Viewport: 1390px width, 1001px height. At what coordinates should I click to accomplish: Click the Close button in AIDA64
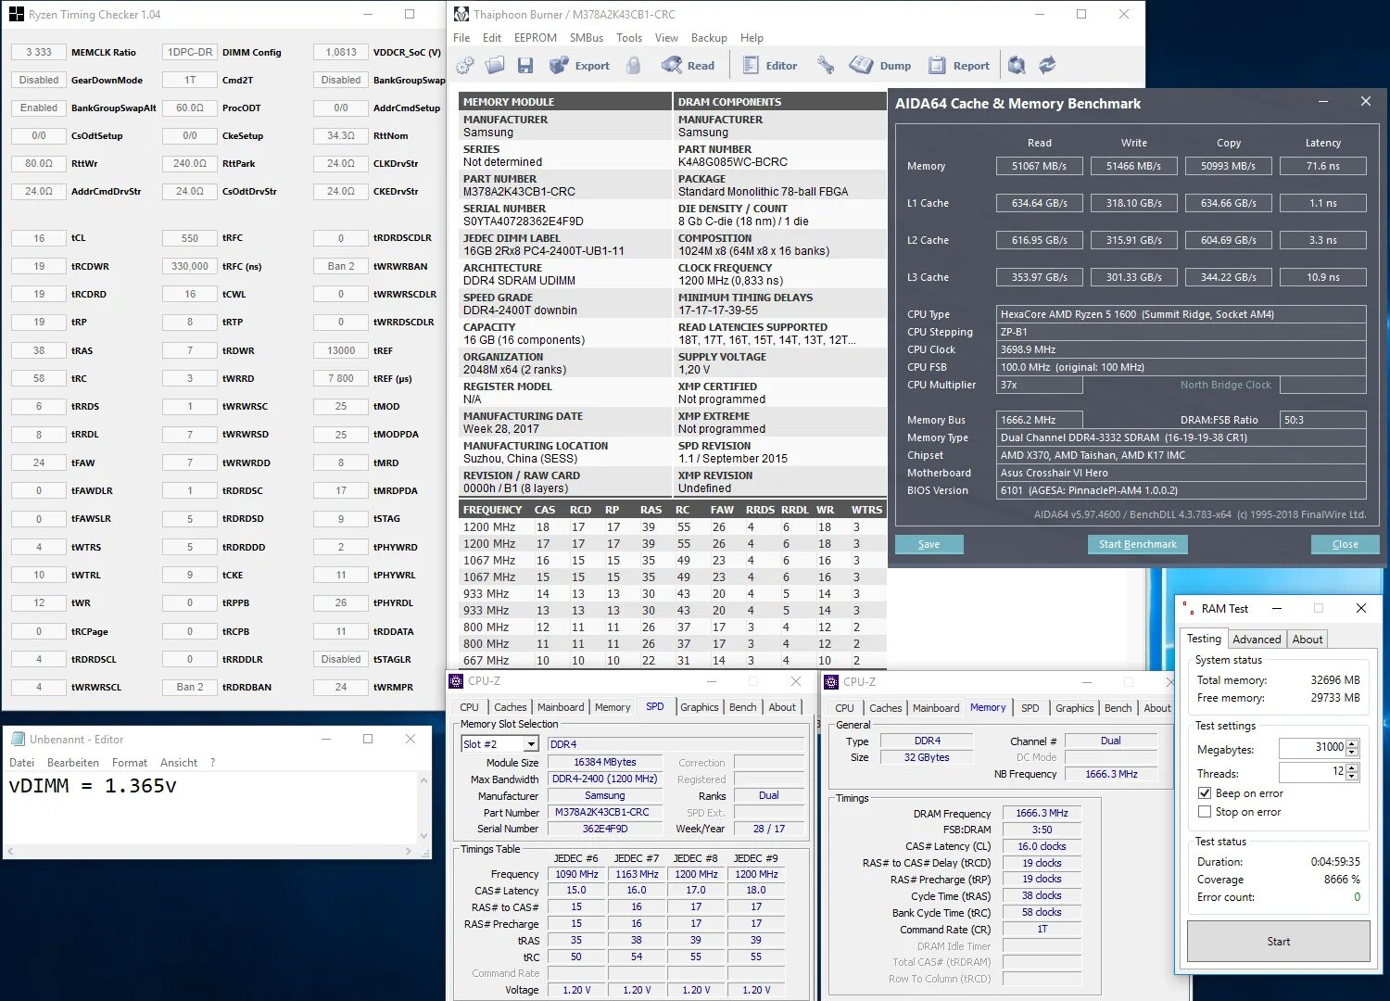pyautogui.click(x=1345, y=544)
